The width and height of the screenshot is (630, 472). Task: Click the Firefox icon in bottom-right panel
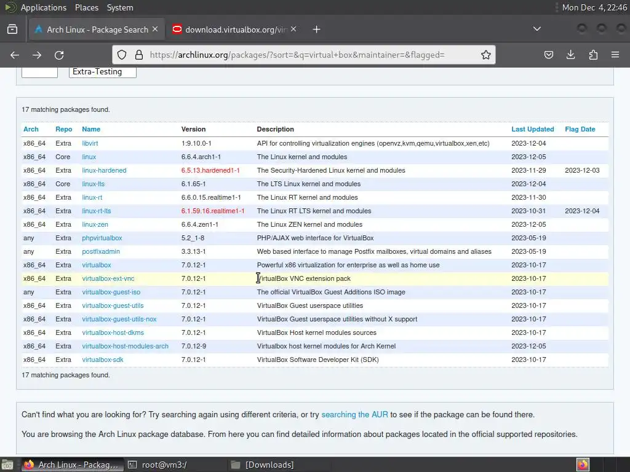coord(583,465)
